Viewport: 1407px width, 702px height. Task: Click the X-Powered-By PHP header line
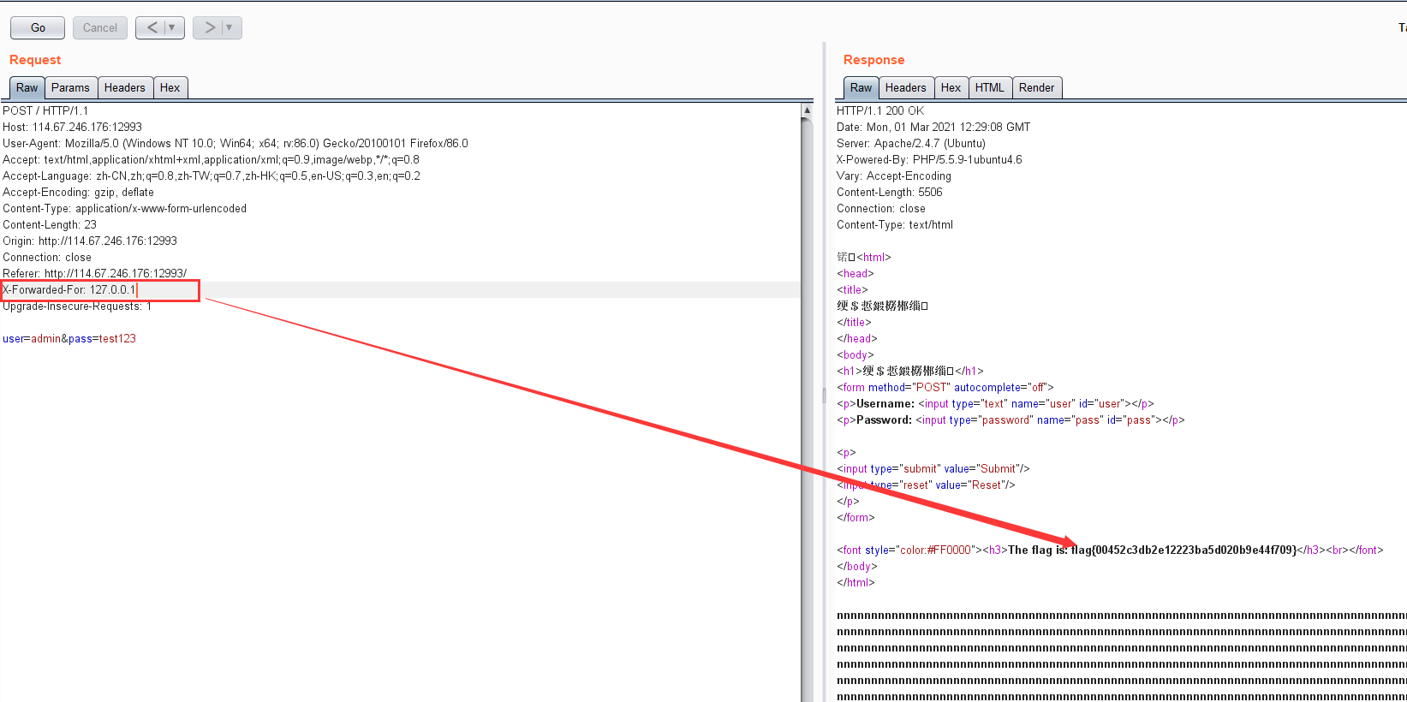point(929,159)
